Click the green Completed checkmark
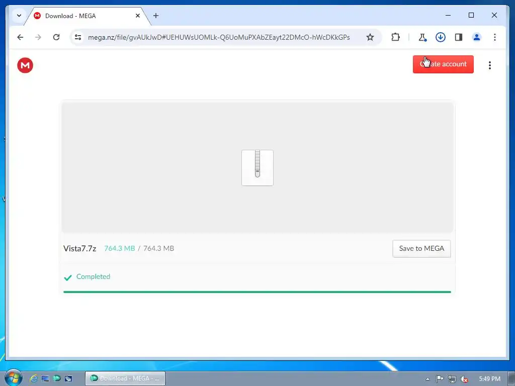Image resolution: width=515 pixels, height=386 pixels. click(x=68, y=277)
